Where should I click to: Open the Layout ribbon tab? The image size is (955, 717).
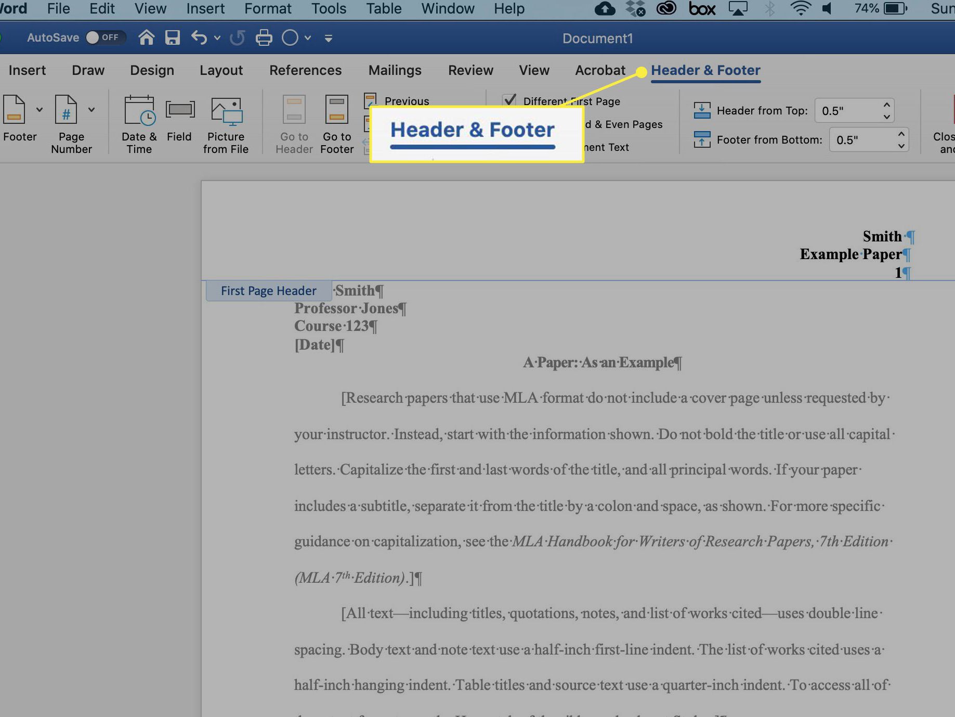(x=221, y=70)
